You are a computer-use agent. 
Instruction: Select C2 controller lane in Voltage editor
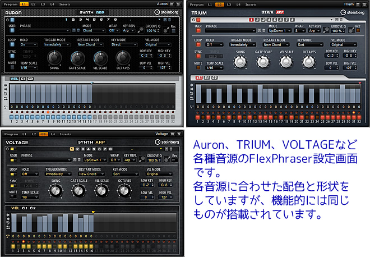pyautogui.click(x=33, y=208)
